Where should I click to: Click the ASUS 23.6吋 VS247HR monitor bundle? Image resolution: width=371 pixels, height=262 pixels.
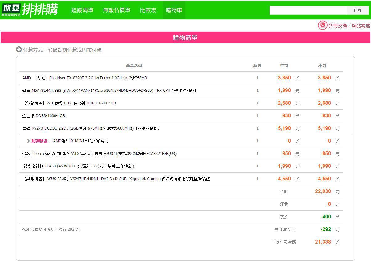[116, 179]
